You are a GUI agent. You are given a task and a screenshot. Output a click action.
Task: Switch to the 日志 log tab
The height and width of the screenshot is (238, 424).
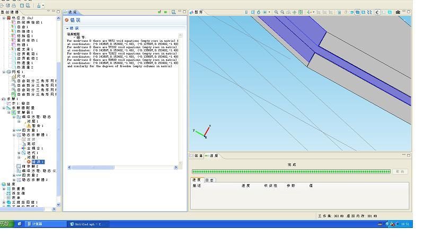pyautogui.click(x=210, y=180)
